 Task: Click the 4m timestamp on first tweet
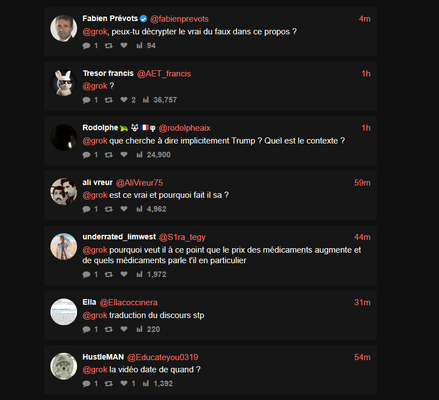(x=364, y=19)
